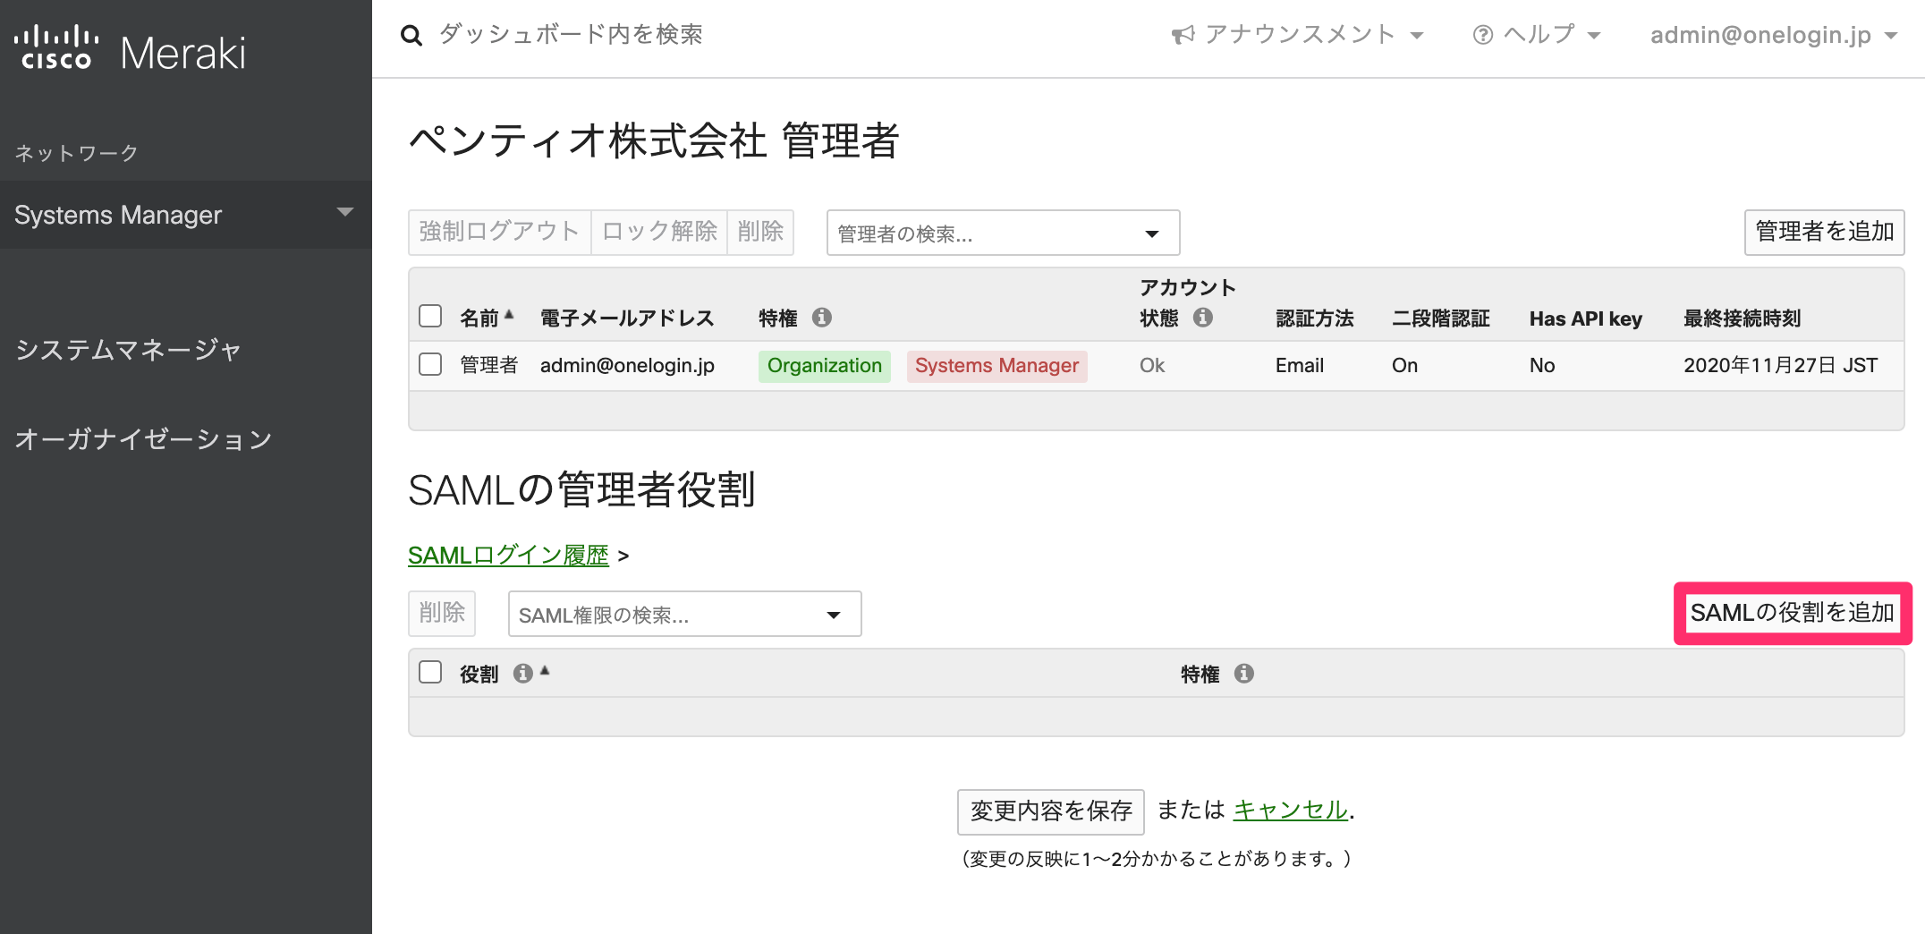Open the ヘルプ dropdown menu
The width and height of the screenshot is (1925, 934).
tap(1537, 35)
